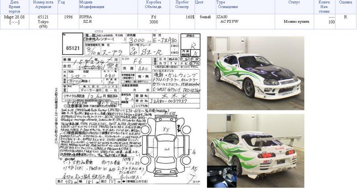Click the color value 'белый'
Screen dimensions: 357x189
[x=205, y=17]
